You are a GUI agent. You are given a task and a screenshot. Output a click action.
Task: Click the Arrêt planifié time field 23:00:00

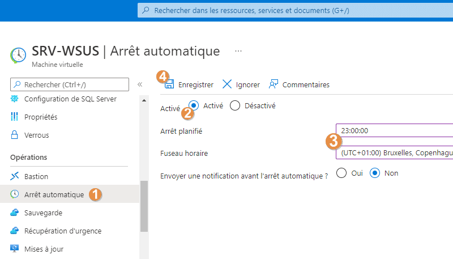tap(394, 131)
